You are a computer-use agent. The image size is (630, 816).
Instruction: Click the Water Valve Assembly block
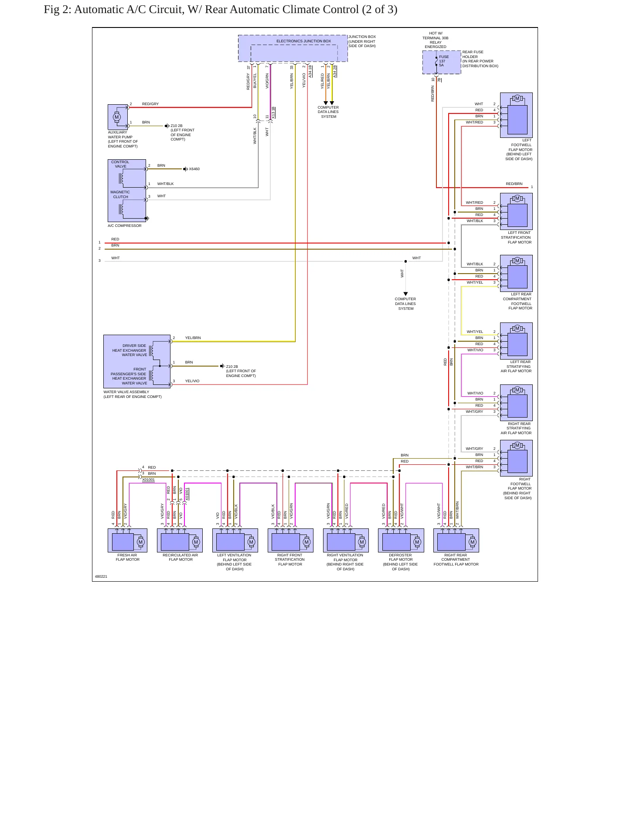(x=137, y=361)
